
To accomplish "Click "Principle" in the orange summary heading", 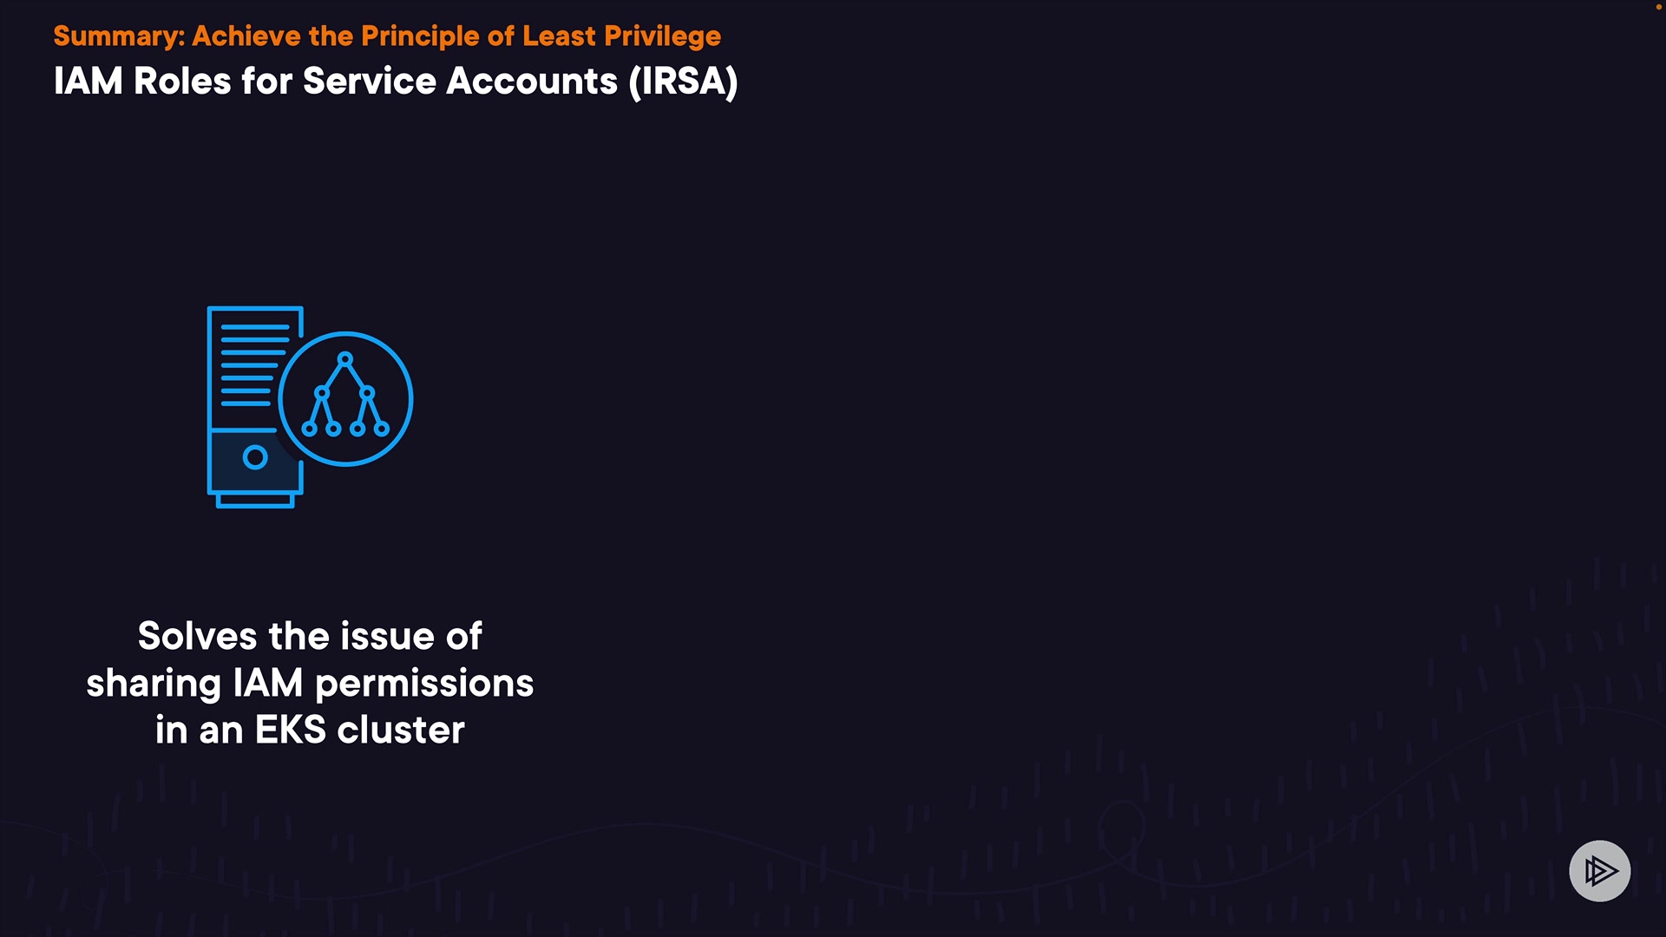I will 420,36.
